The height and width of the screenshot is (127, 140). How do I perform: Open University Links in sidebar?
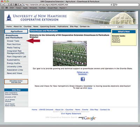point(14,67)
